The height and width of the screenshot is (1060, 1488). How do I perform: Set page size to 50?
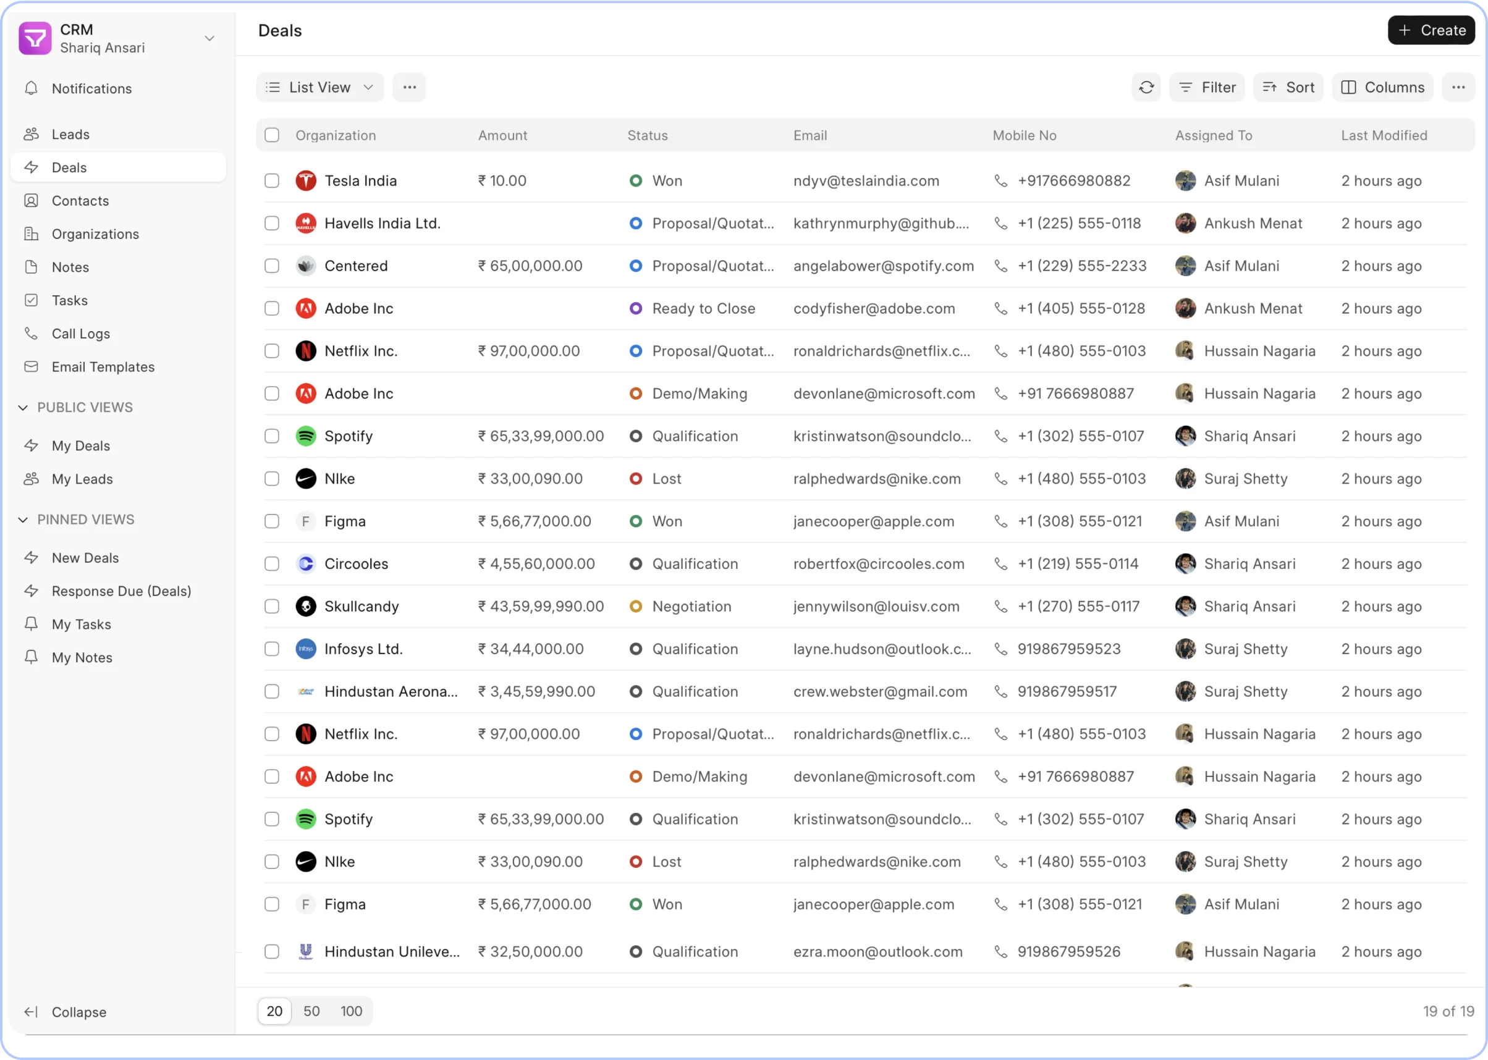311,1011
